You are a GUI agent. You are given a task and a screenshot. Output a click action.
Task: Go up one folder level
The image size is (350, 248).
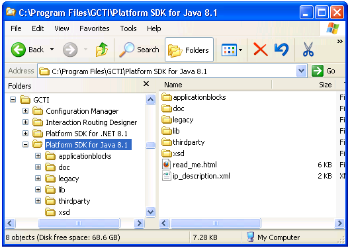point(102,50)
